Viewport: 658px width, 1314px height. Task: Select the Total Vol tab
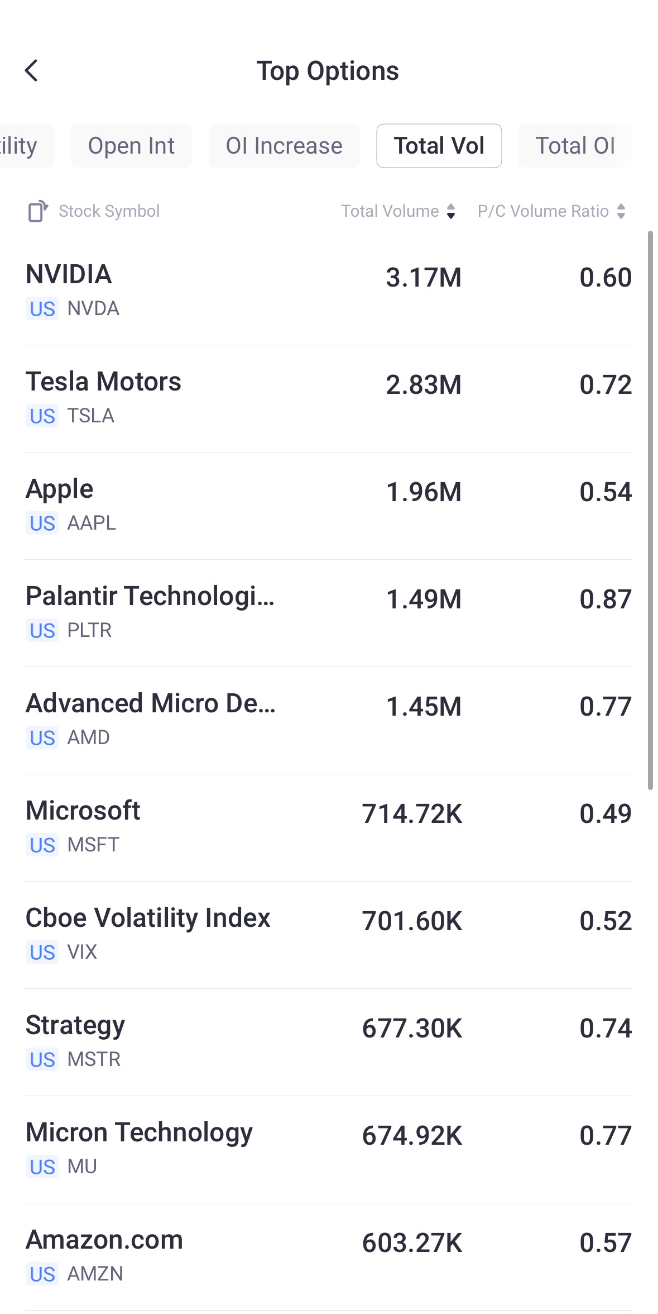pyautogui.click(x=439, y=146)
